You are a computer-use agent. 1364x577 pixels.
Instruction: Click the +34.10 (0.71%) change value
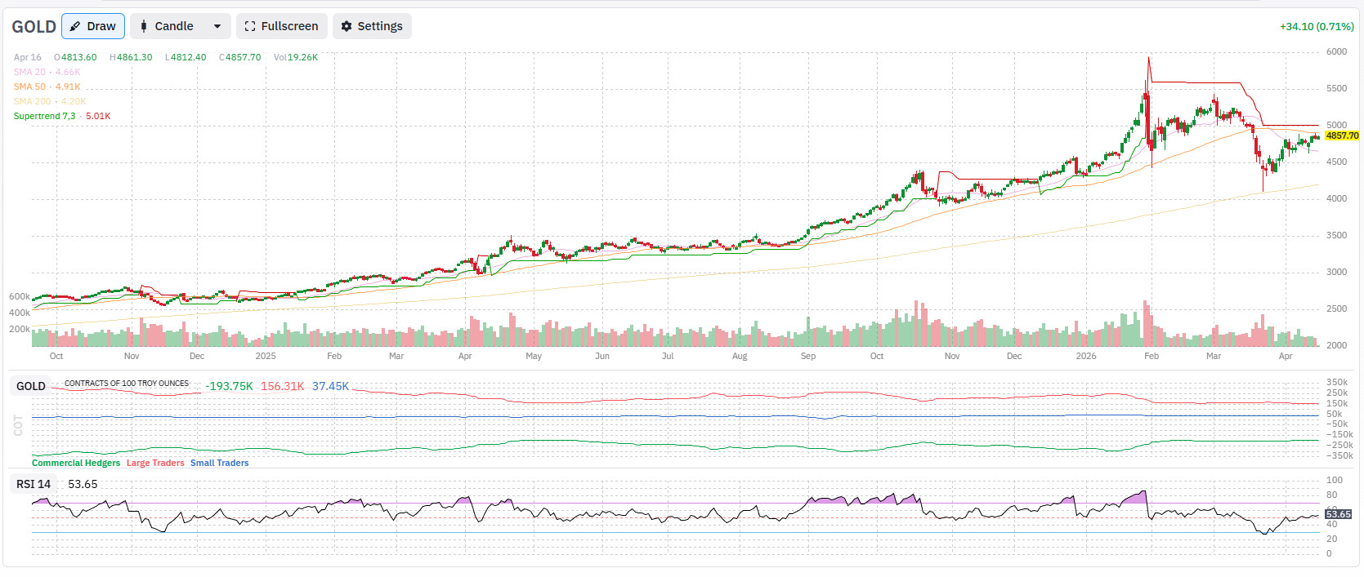(1316, 26)
